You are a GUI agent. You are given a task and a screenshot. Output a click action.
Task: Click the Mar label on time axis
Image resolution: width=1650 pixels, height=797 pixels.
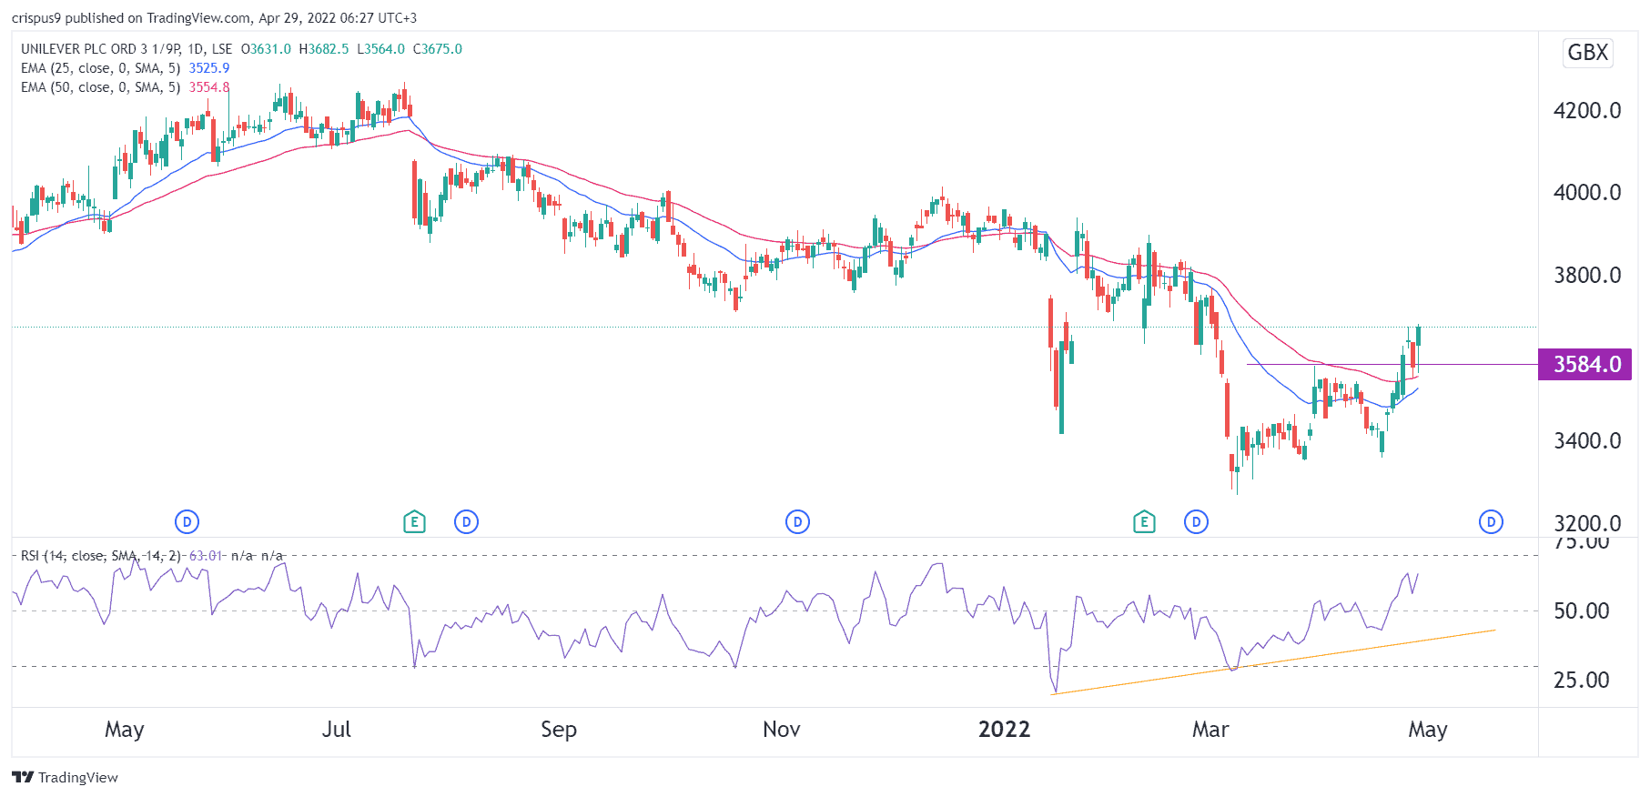pyautogui.click(x=1210, y=730)
